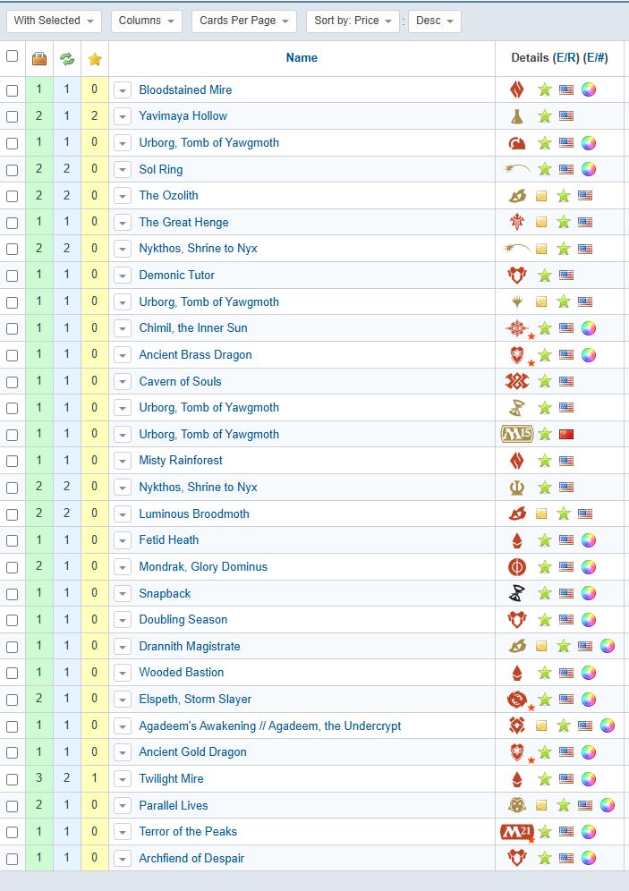Click the Chinese flag language icon

[x=566, y=435]
